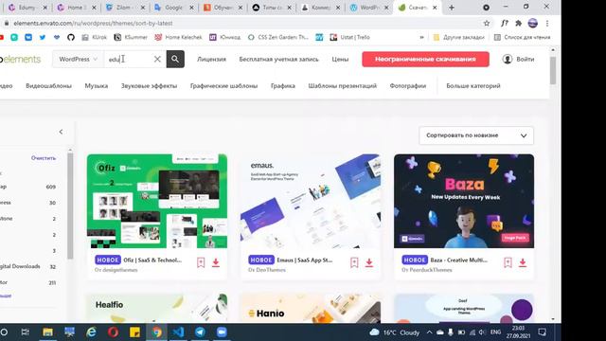Open the Hanio theme thumbnail
The width and height of the screenshot is (606, 341).
click(x=311, y=309)
